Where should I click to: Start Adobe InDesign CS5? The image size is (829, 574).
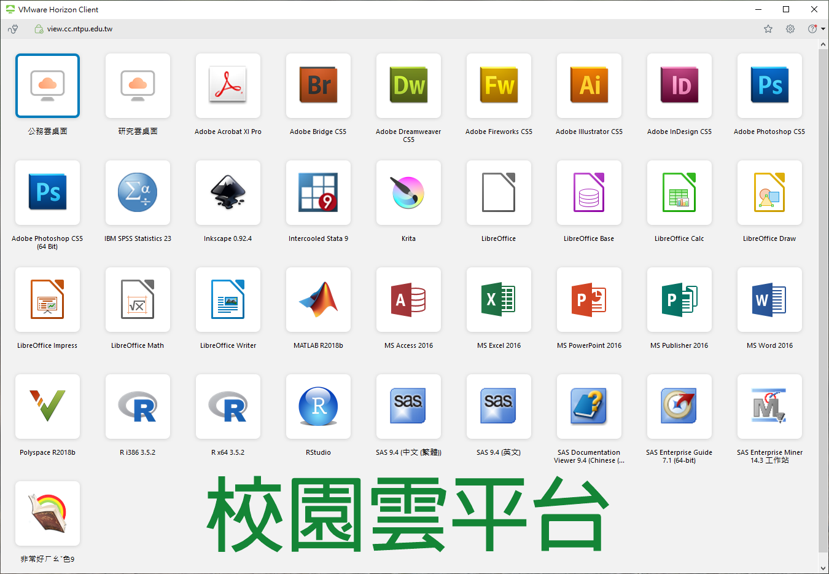(x=679, y=85)
